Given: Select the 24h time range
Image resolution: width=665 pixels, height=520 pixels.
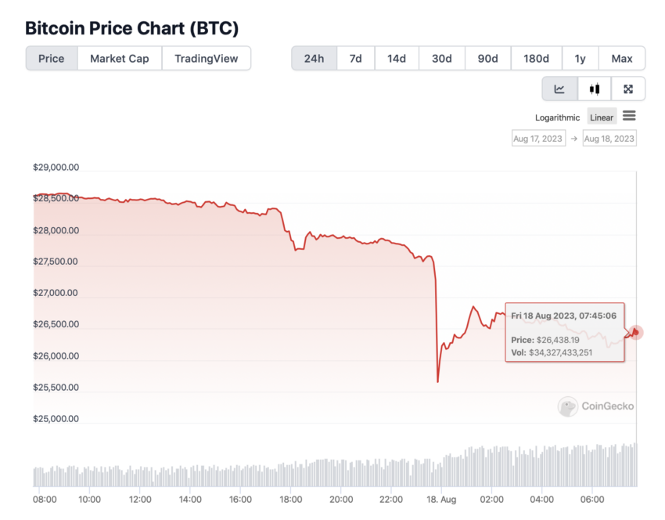Looking at the screenshot, I should (314, 58).
